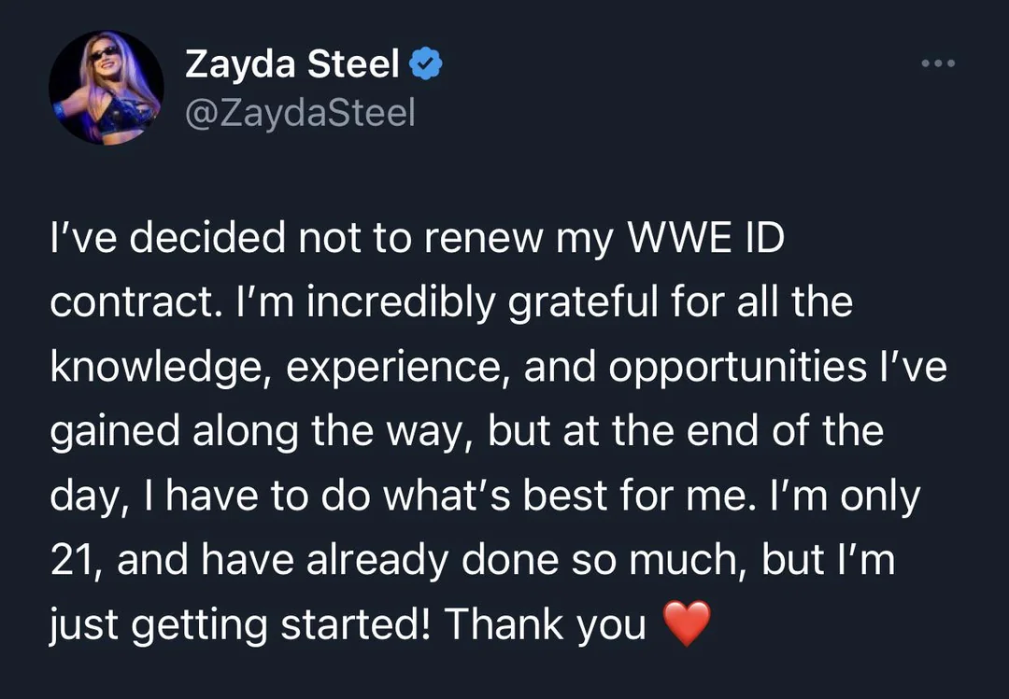Click the tweet text to open the post
The width and height of the screenshot is (1009, 699).
click(x=467, y=431)
